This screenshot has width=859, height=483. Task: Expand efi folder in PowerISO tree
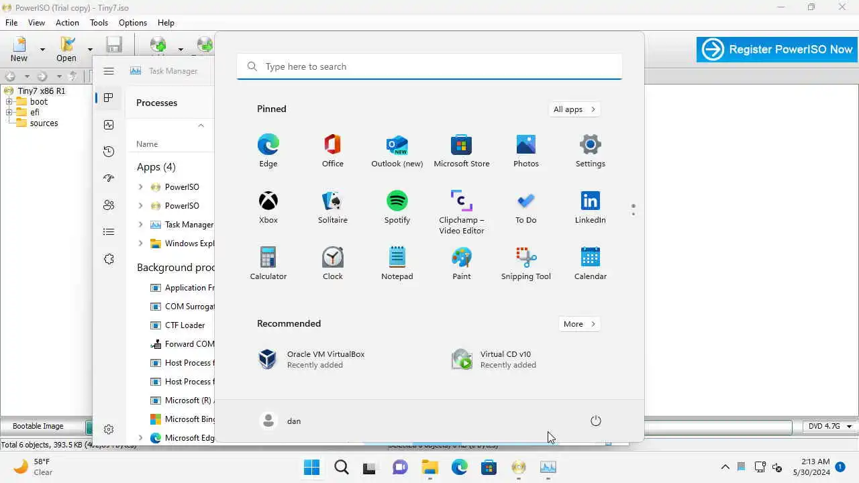9,113
